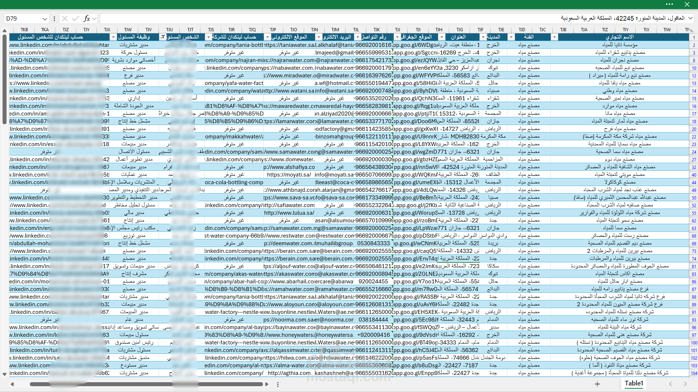Select row header 2
The height and width of the screenshot is (392, 698).
694,45
